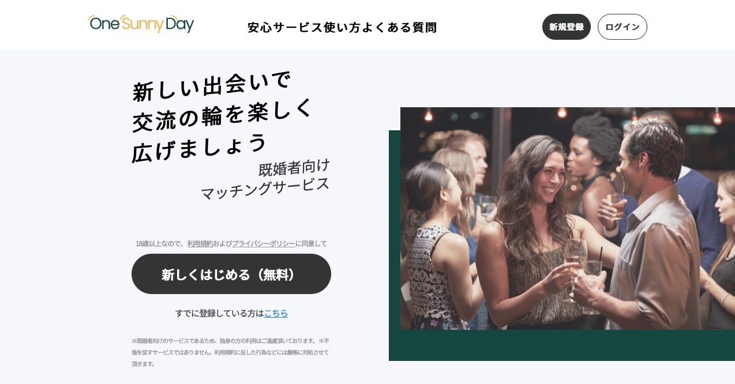Click the party photo hero image
735x384 pixels.
tap(568, 219)
